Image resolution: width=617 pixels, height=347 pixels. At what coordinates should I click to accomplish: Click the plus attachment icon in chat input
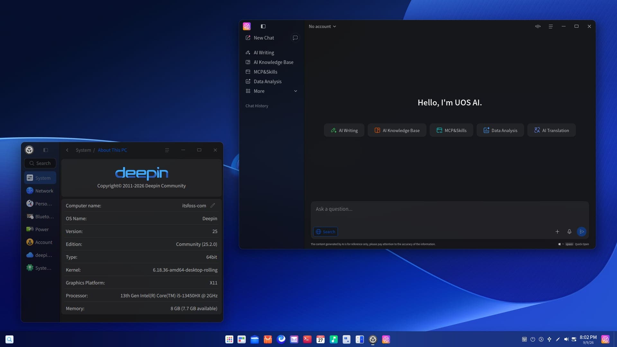[557, 232]
